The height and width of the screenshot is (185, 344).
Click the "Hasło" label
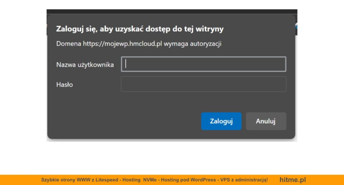(64, 84)
